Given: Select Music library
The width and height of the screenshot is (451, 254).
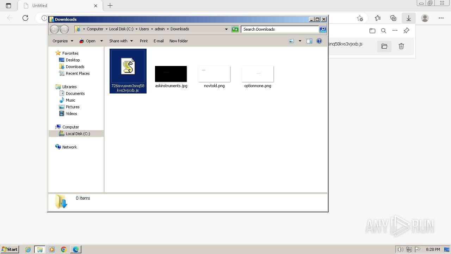Looking at the screenshot, I should 70,100.
